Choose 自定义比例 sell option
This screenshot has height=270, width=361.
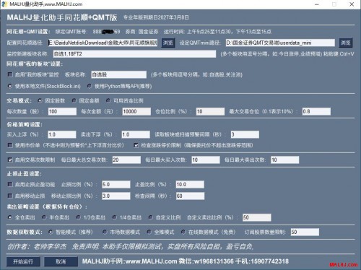[x=151, y=217]
